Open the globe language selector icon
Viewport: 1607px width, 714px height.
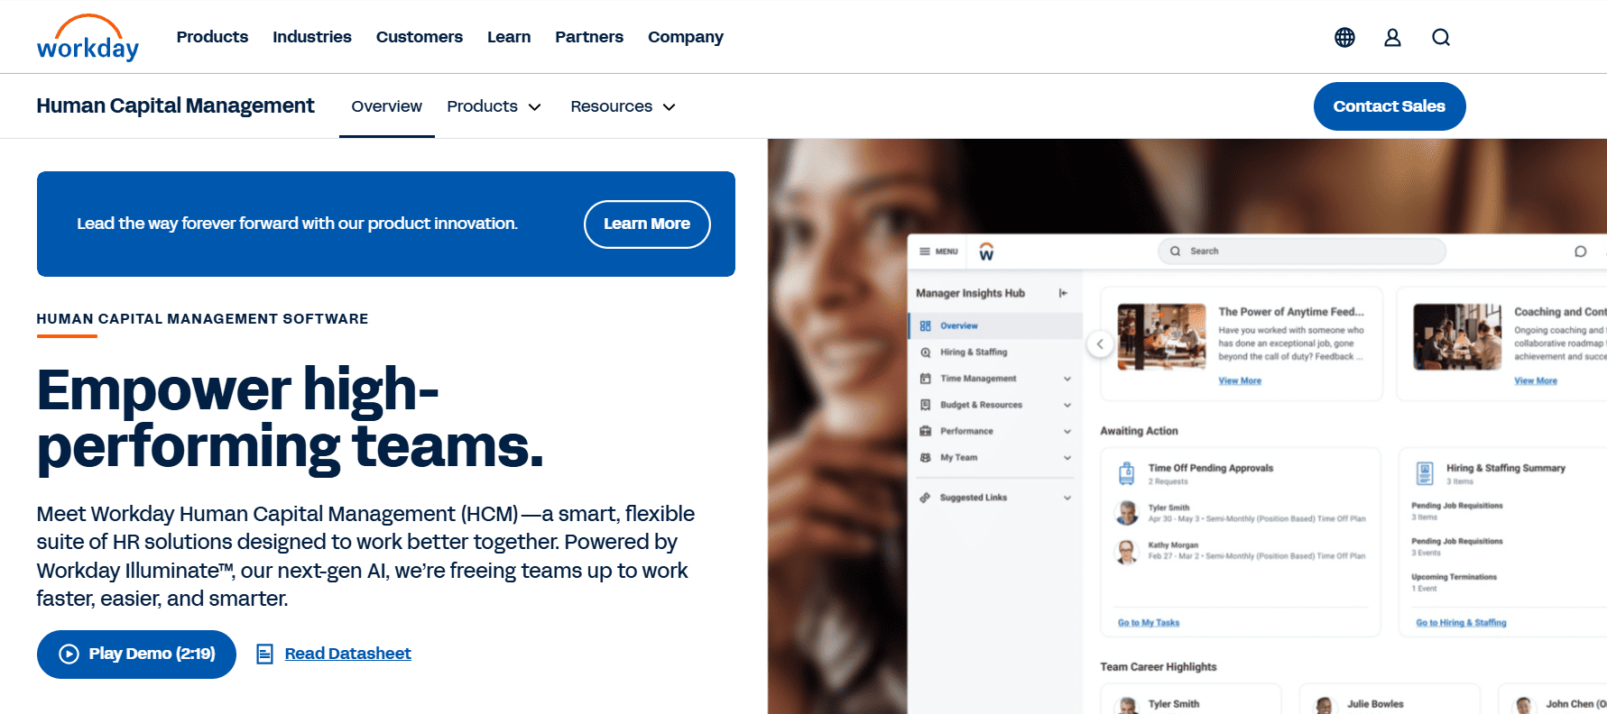pos(1344,37)
